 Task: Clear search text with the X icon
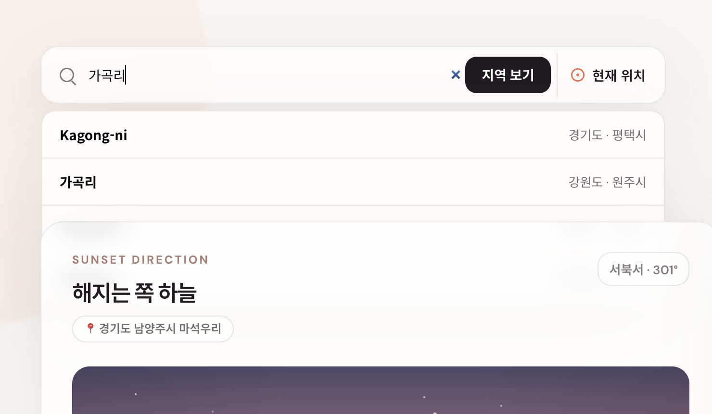[456, 75]
